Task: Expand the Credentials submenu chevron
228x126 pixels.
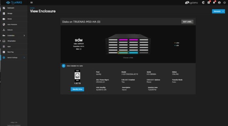Action: pos(24,35)
